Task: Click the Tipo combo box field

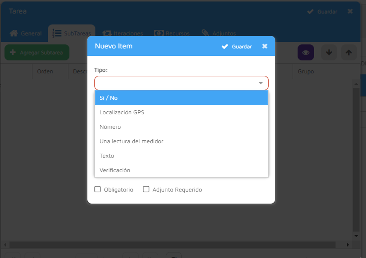Action: pos(175,83)
